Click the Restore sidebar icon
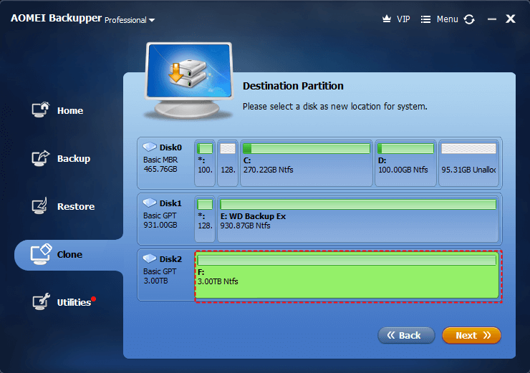 pos(41,206)
